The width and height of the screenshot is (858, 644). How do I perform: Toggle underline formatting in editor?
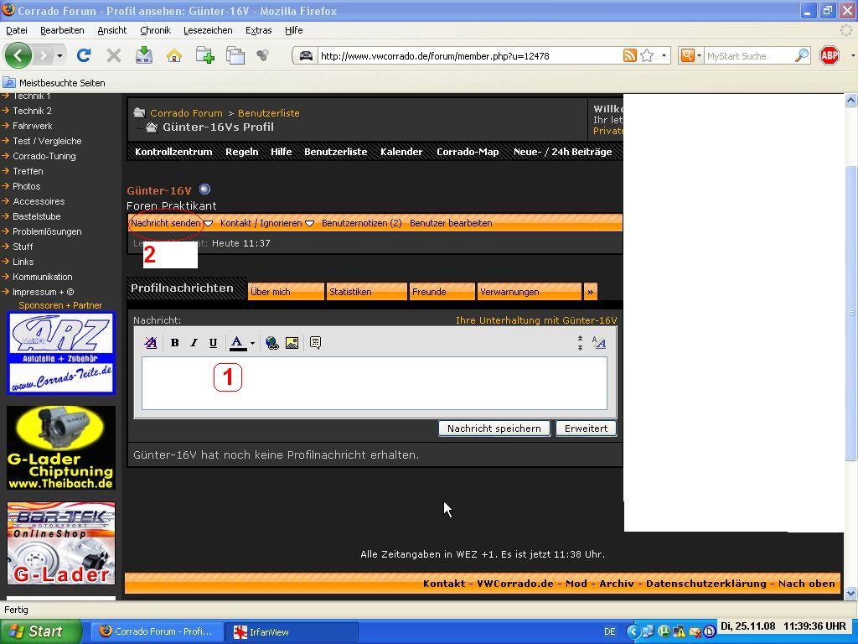point(213,343)
